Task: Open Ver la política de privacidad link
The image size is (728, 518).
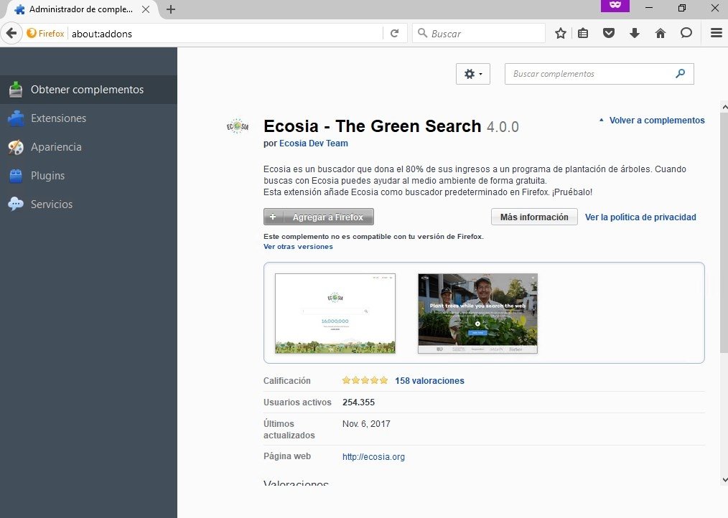Action: point(640,217)
